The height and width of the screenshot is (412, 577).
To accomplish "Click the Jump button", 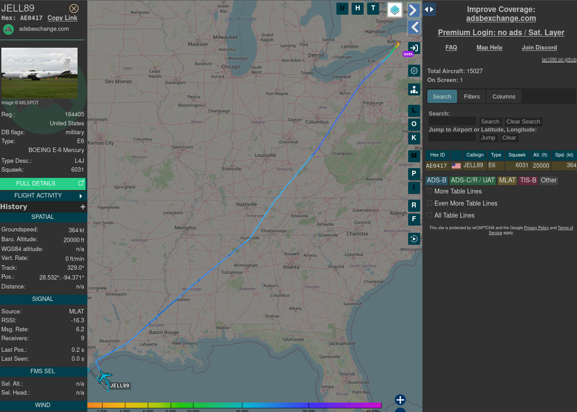I will click(488, 137).
